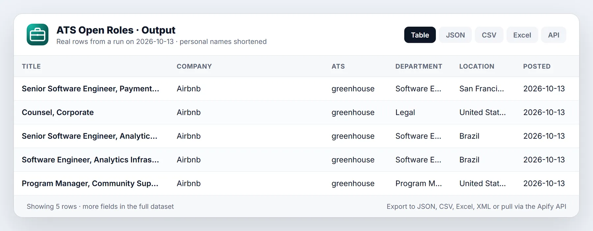The width and height of the screenshot is (593, 231).
Task: Click the ATS Open Roles · Output heading
Action: (116, 30)
